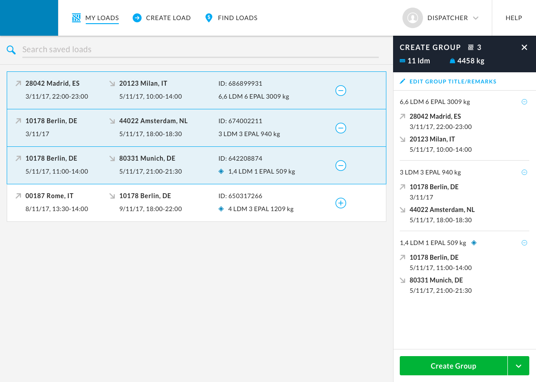Click load ID 650317266 text
This screenshot has height=382, width=536.
point(240,196)
